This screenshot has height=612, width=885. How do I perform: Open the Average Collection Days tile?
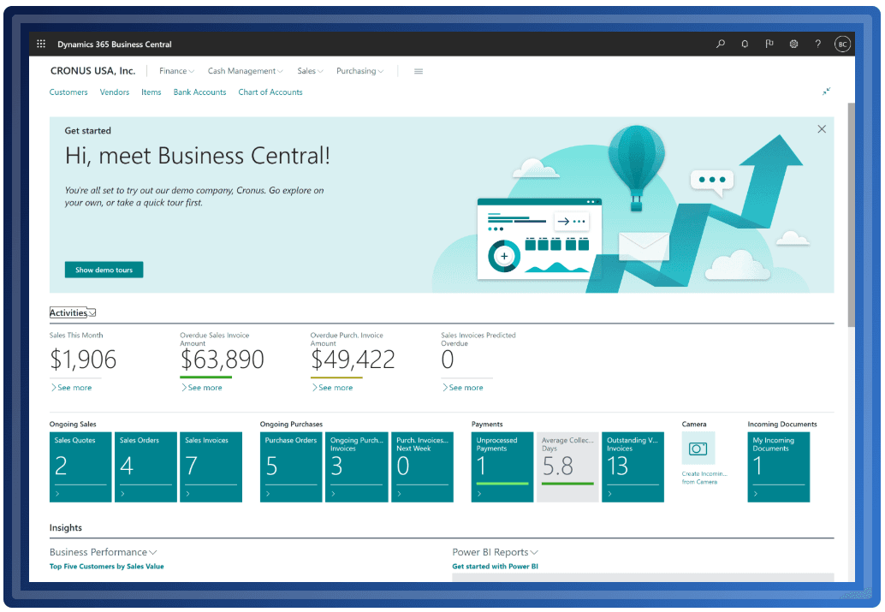567,466
